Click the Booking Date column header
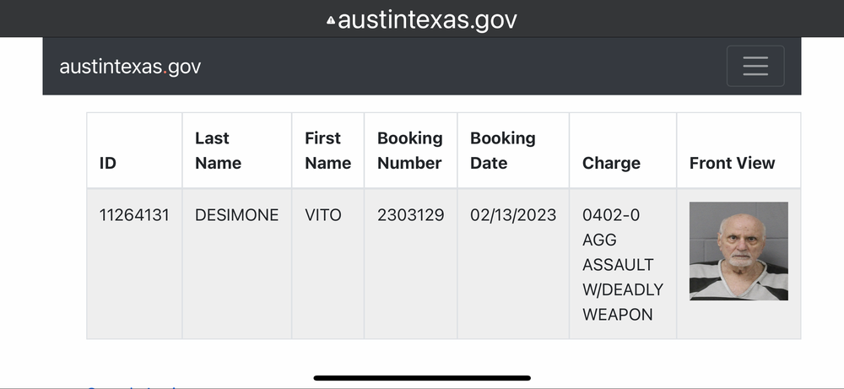Screen dimensions: 844x389 click(503, 150)
